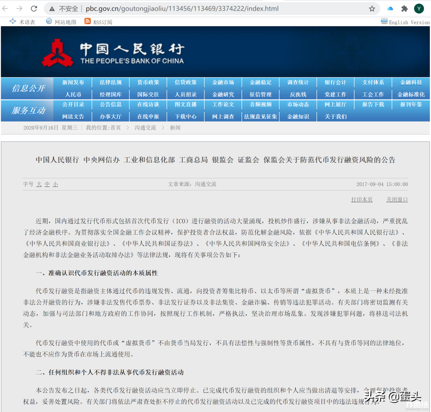Click the RSS订阅 orange feed icon
The height and width of the screenshot is (412, 431).
[88, 22]
